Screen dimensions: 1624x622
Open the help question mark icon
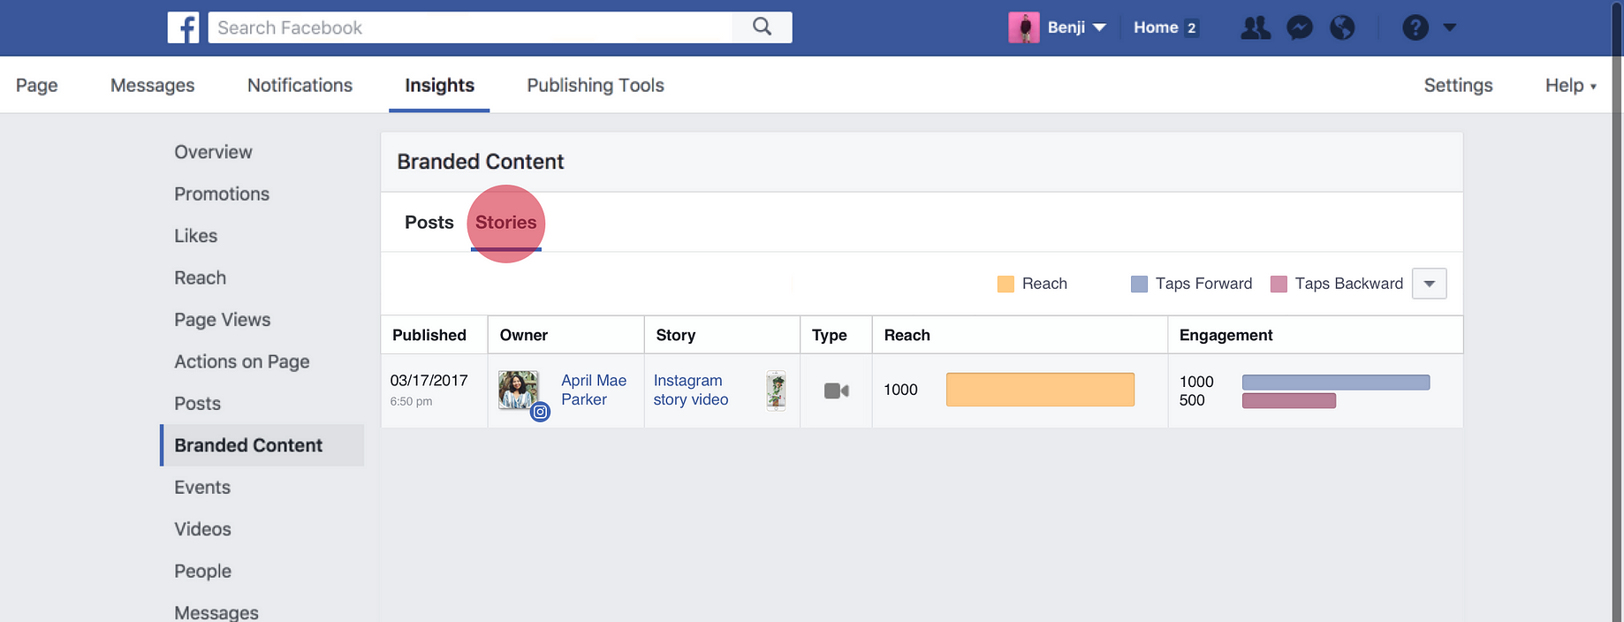coord(1415,27)
